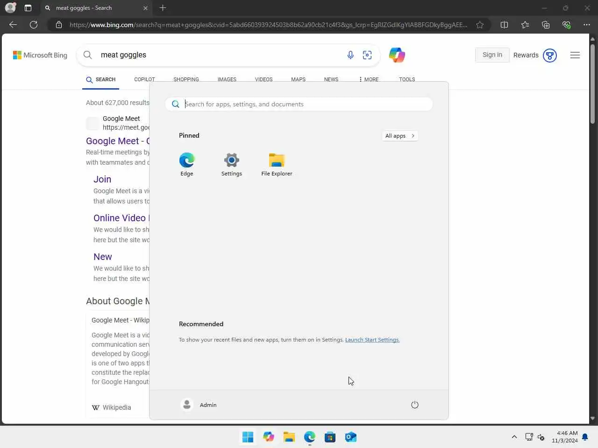
Task: Open Collections in the Edge toolbar
Action: (546, 25)
